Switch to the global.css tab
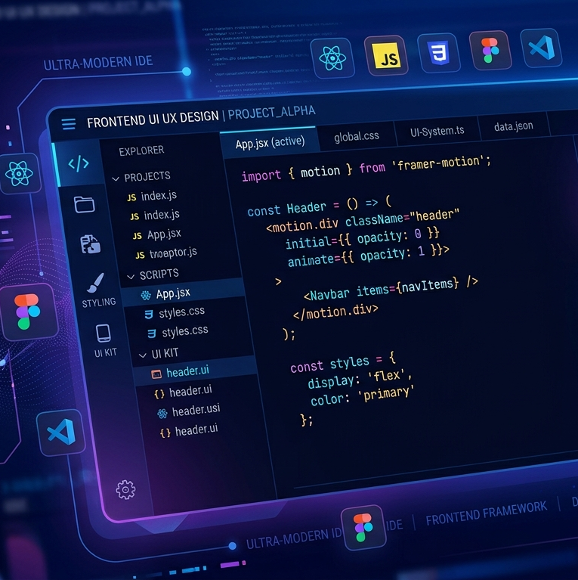 coord(357,136)
